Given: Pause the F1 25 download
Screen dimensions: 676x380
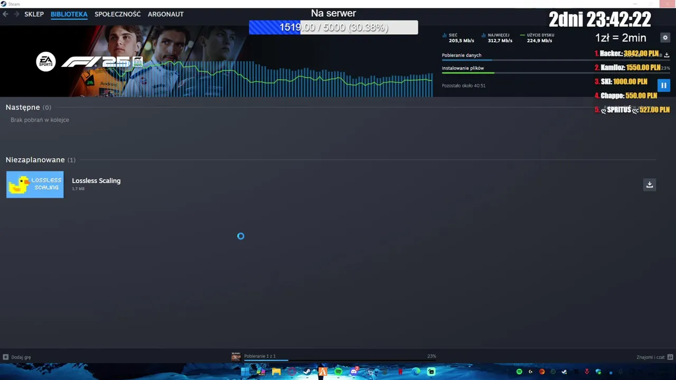Looking at the screenshot, I should (x=664, y=85).
